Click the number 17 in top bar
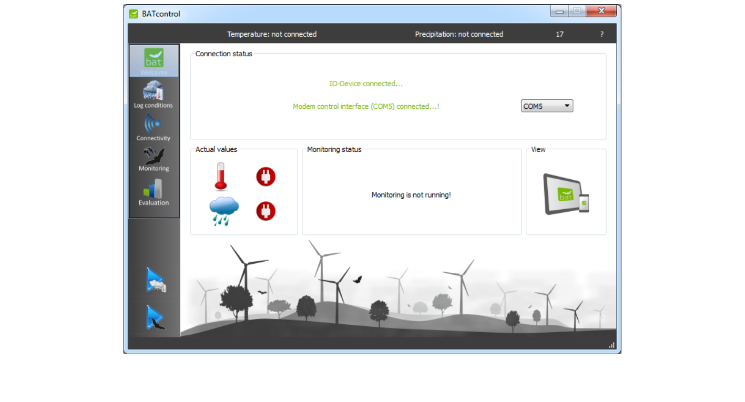Viewport: 745px width, 402px height. pos(559,34)
